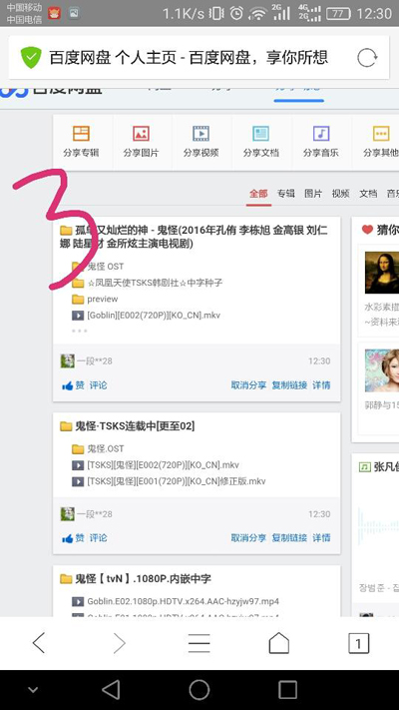Open the browser hamburger menu
The width and height of the screenshot is (399, 710).
click(x=199, y=643)
